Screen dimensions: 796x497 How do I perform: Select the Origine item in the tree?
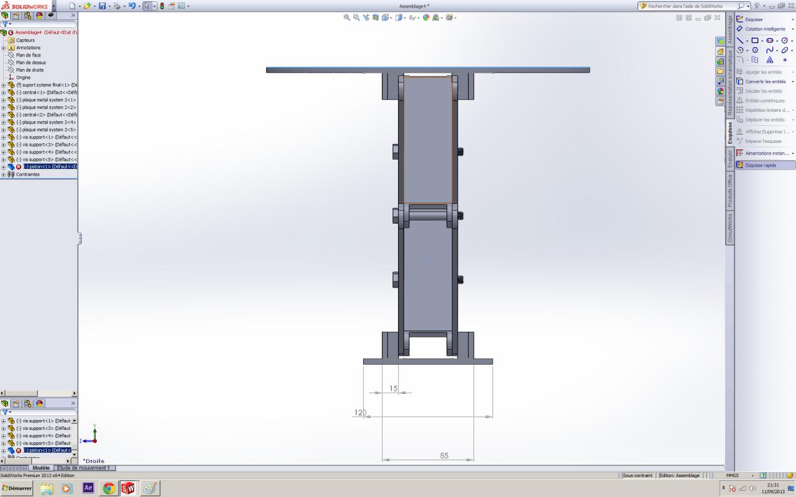pyautogui.click(x=23, y=78)
